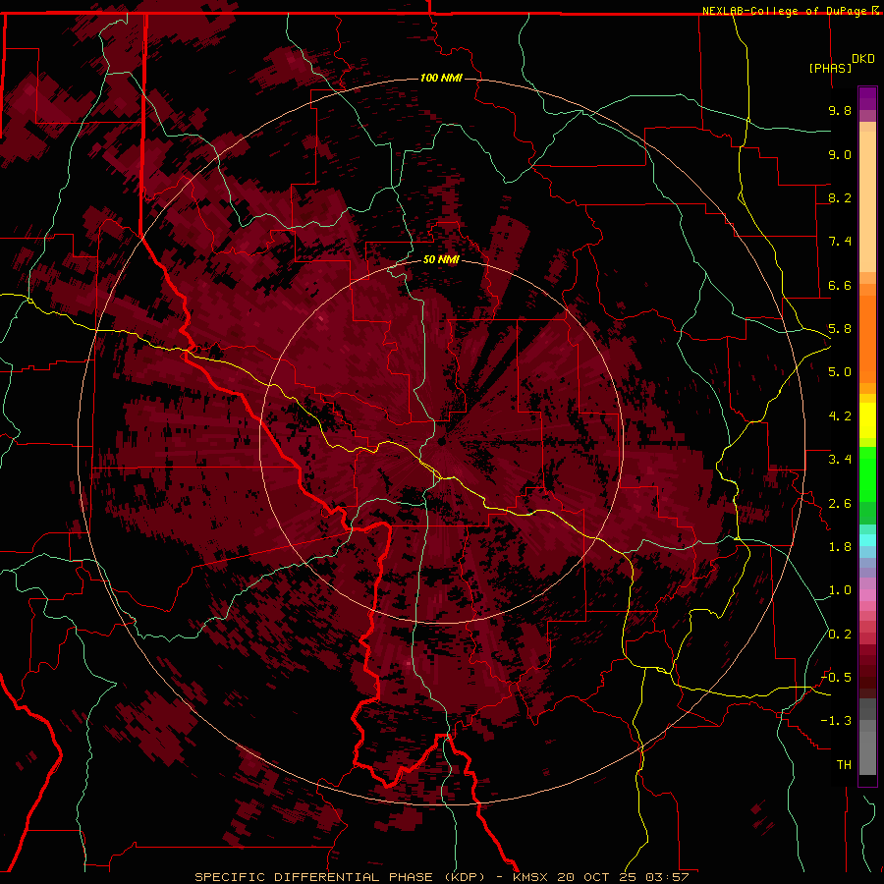Click the KMSX station identifier in the caption
Viewport: 884px width, 884px height.
pyautogui.click(x=531, y=877)
